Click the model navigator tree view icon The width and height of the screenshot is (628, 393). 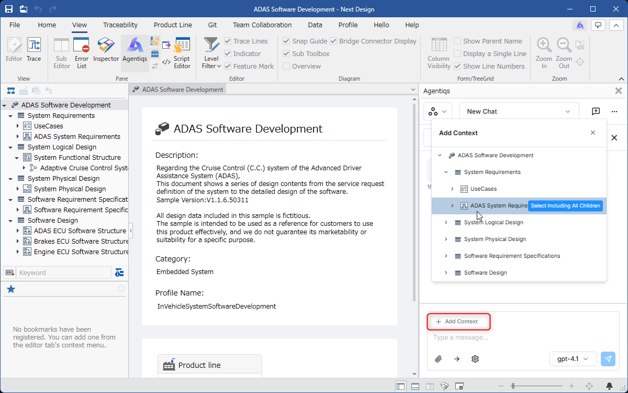(10, 91)
